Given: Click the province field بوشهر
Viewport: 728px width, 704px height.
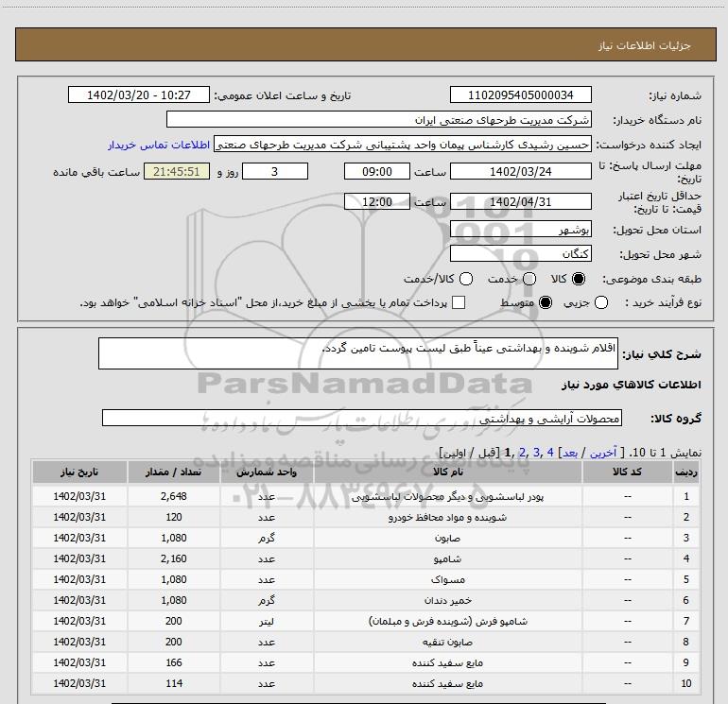Looking at the screenshot, I should (520, 230).
